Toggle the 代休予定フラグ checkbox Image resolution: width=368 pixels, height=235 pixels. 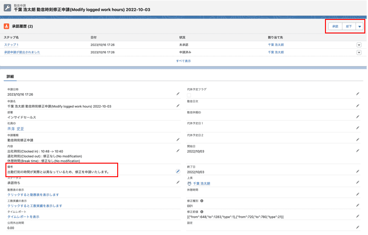189,95
